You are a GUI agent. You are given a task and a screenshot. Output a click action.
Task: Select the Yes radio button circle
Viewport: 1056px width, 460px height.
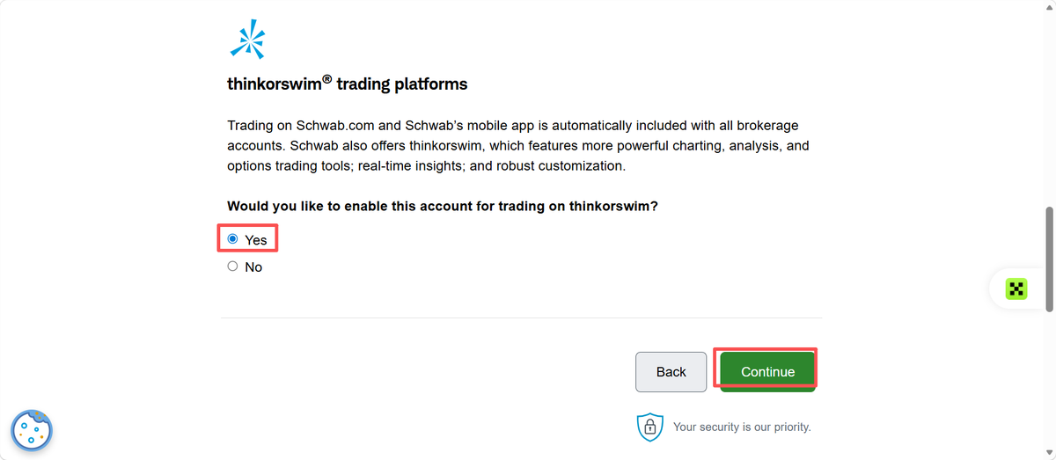[x=232, y=239]
